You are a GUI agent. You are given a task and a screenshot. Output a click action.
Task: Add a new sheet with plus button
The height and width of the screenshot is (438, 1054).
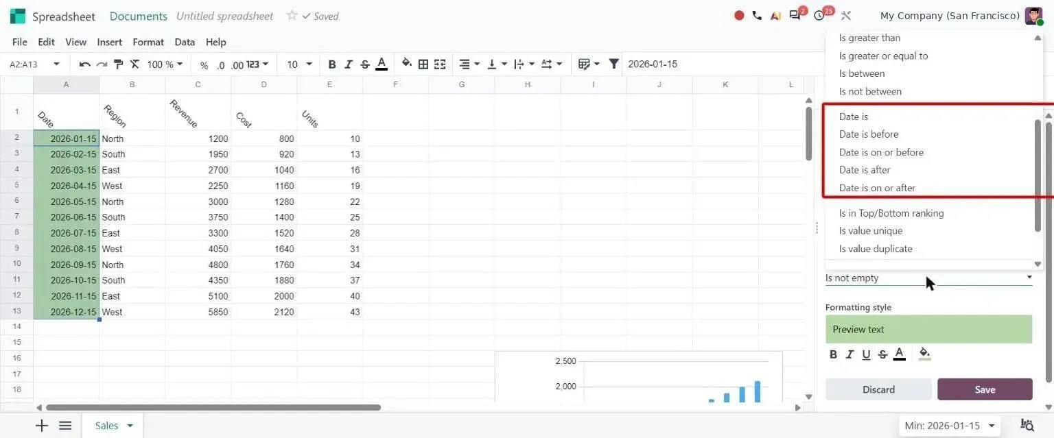coord(42,426)
